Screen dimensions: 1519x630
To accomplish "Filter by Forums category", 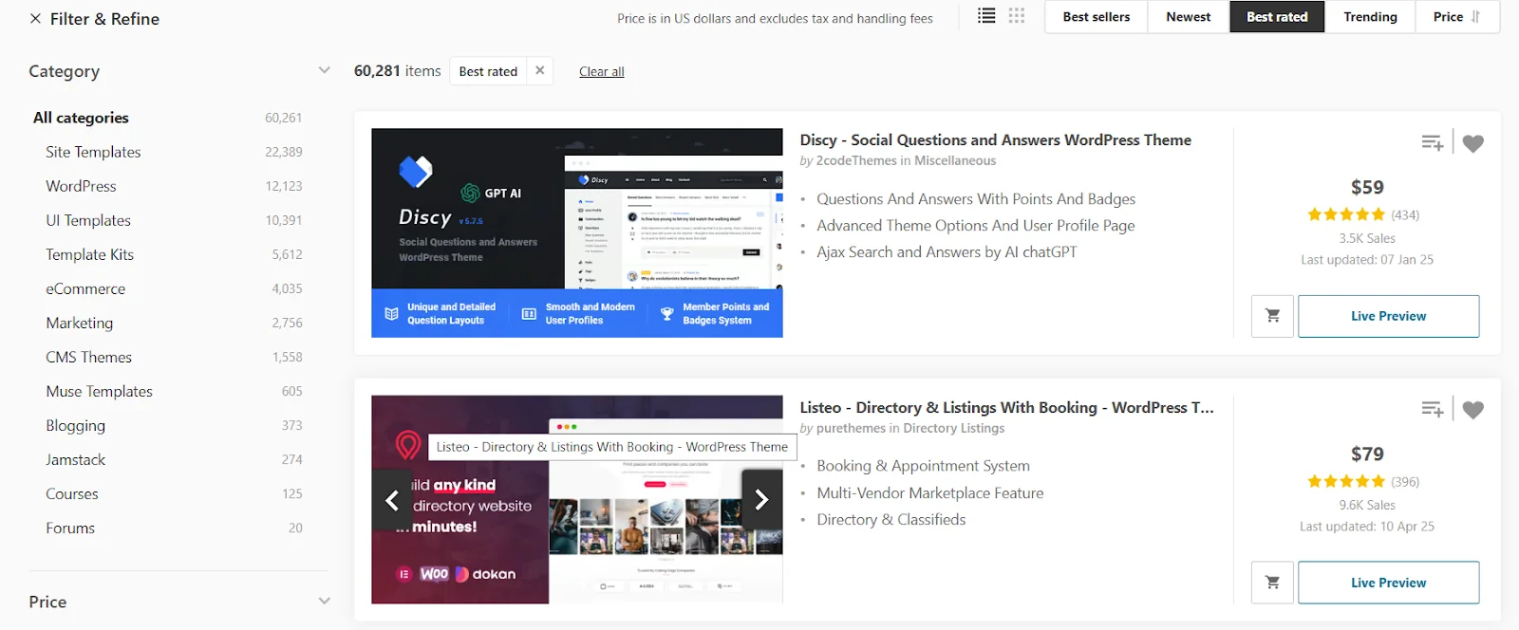I will pyautogui.click(x=70, y=528).
